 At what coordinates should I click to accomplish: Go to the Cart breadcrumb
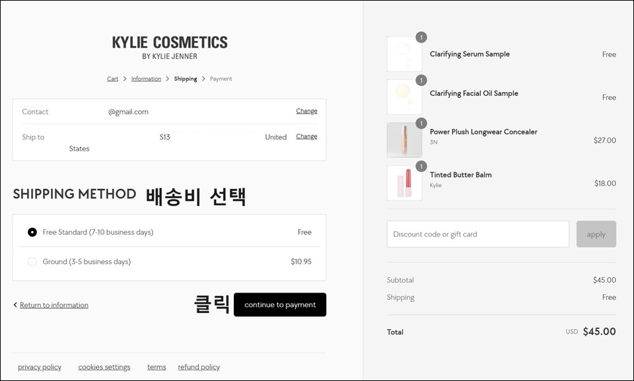click(x=112, y=79)
